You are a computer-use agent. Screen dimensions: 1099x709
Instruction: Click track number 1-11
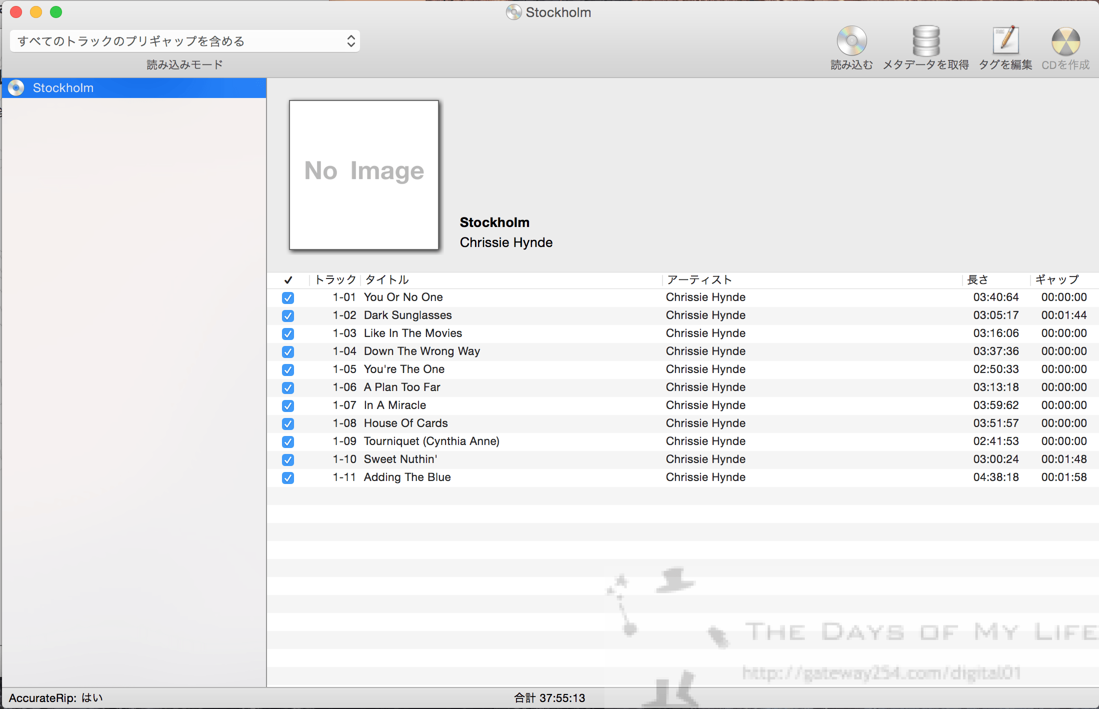pyautogui.click(x=344, y=477)
